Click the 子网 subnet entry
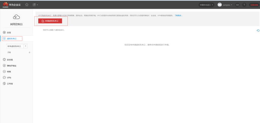This screenshot has width=260, height=123. click(9, 52)
